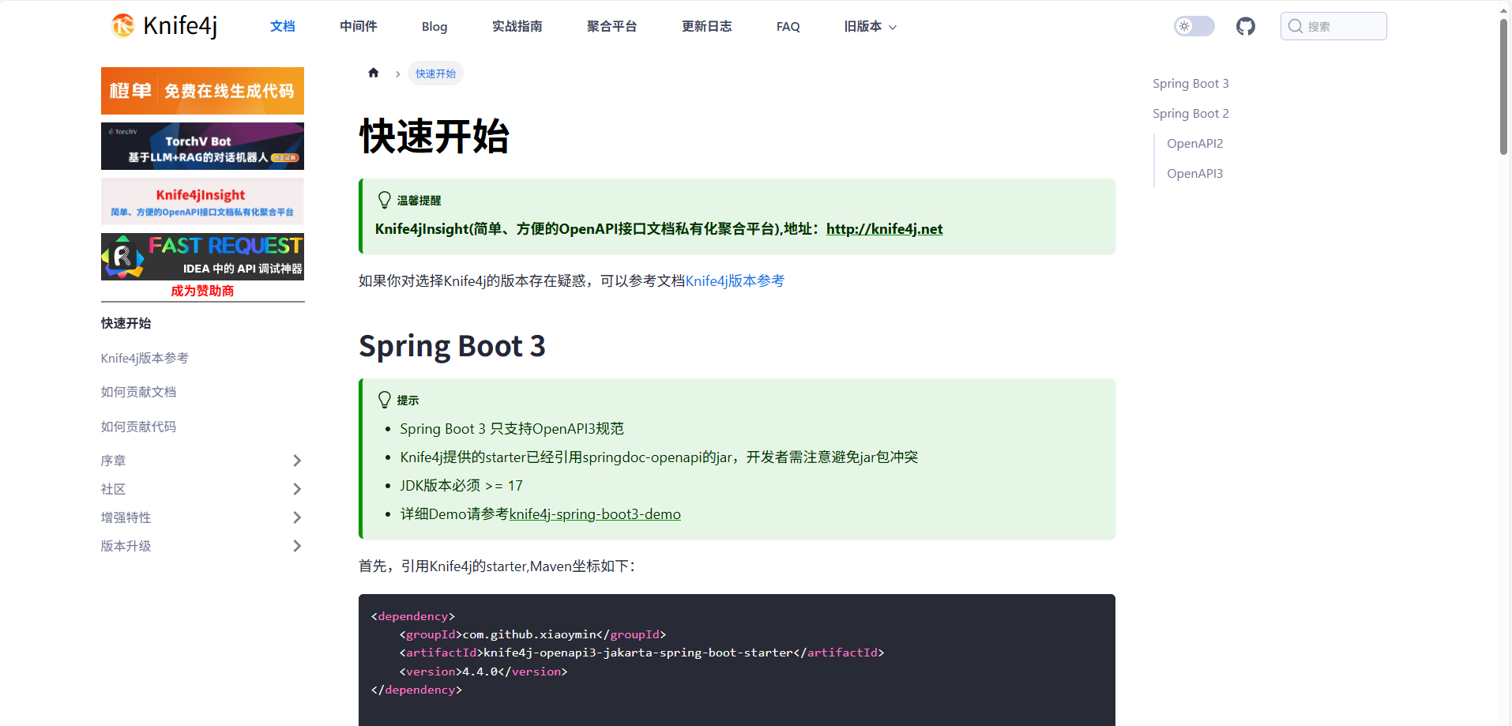Image resolution: width=1512 pixels, height=726 pixels.
Task: Open the 橙单 free code generation banner
Action: coord(202,90)
